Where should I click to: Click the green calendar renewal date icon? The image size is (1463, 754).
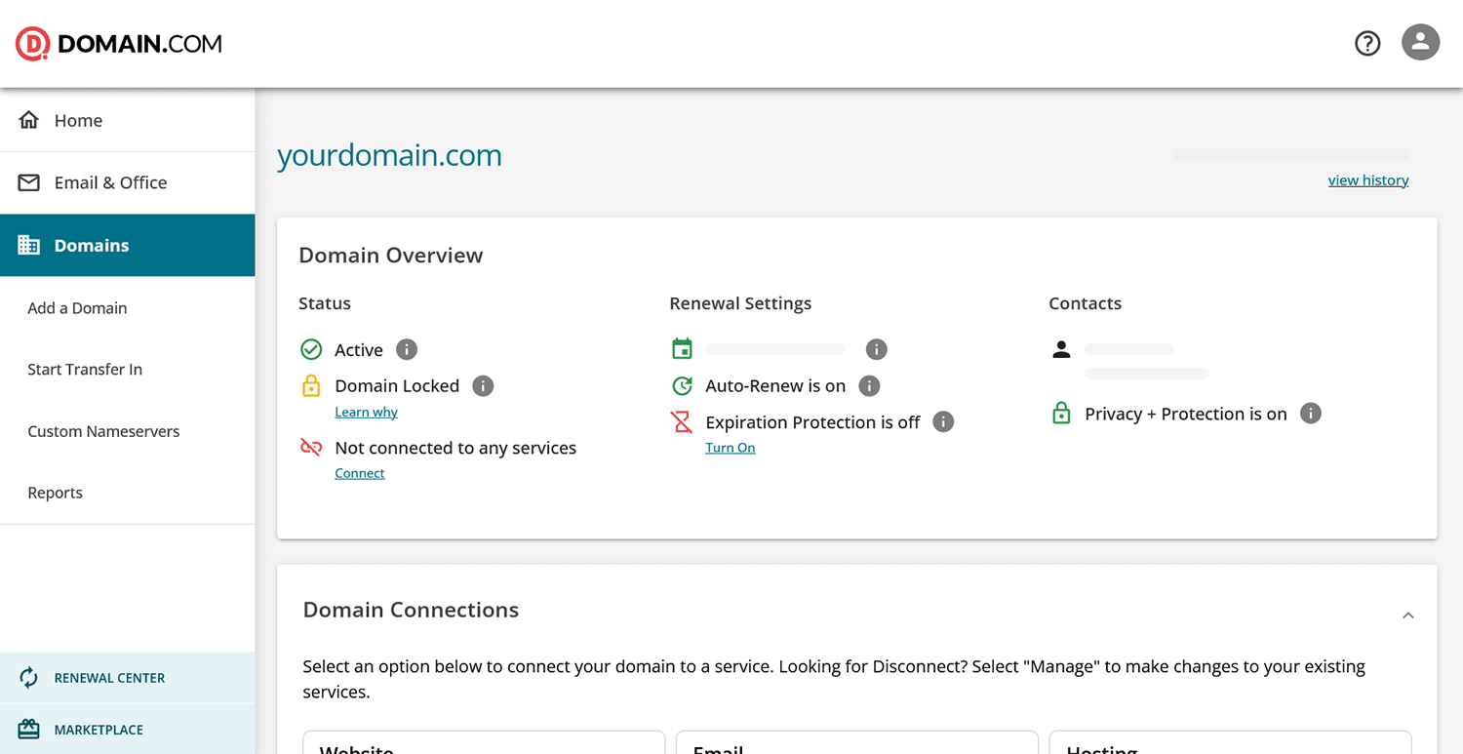coord(682,348)
